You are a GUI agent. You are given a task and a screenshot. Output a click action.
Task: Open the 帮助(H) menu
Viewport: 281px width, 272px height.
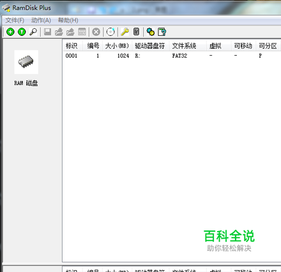68,20
